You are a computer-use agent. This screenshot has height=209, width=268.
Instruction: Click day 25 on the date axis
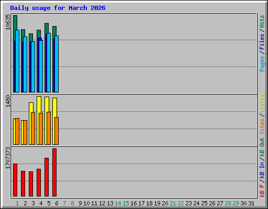click(204, 203)
